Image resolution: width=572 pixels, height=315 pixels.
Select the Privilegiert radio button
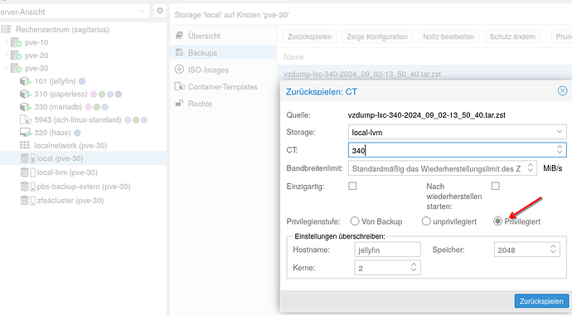497,221
